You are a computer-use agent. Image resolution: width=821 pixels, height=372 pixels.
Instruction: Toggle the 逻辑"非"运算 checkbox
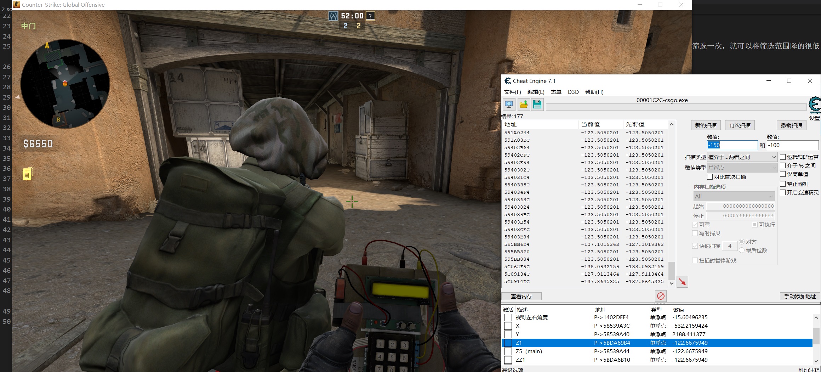783,157
